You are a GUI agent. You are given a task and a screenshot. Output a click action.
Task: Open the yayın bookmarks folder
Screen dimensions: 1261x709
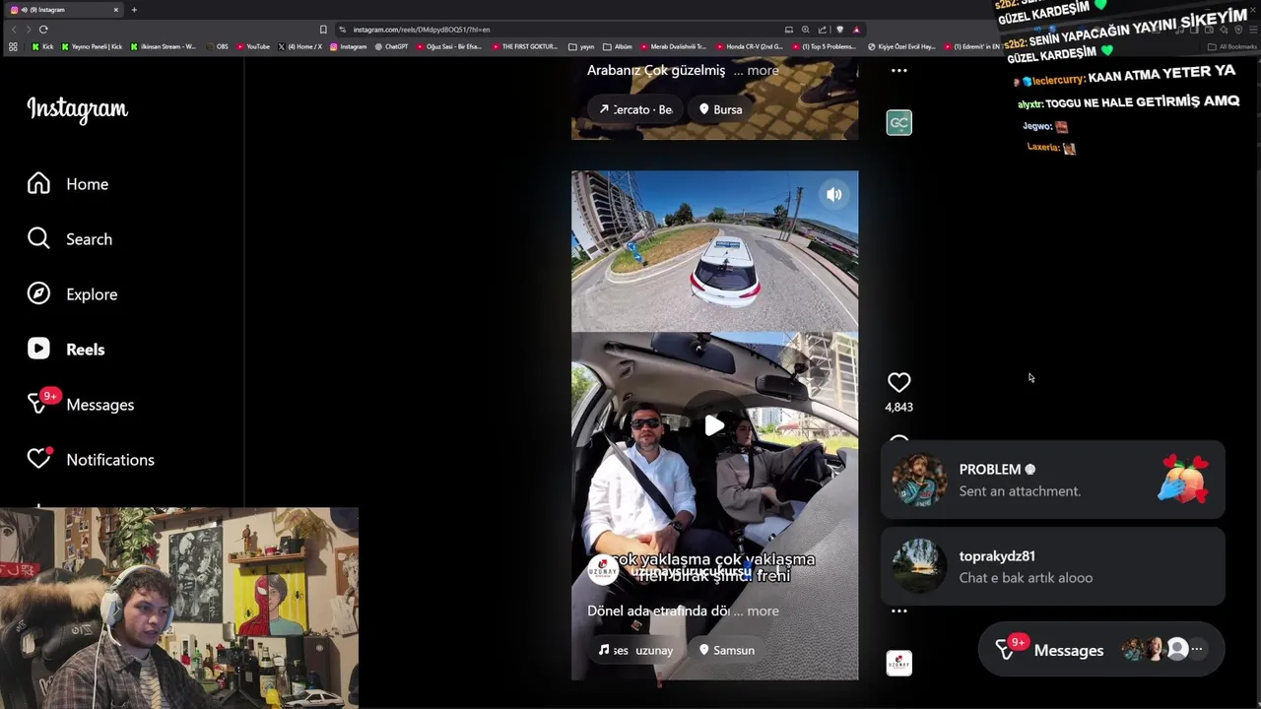[582, 46]
